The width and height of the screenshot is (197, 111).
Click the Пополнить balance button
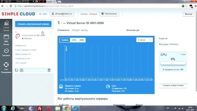pyautogui.click(x=109, y=14)
